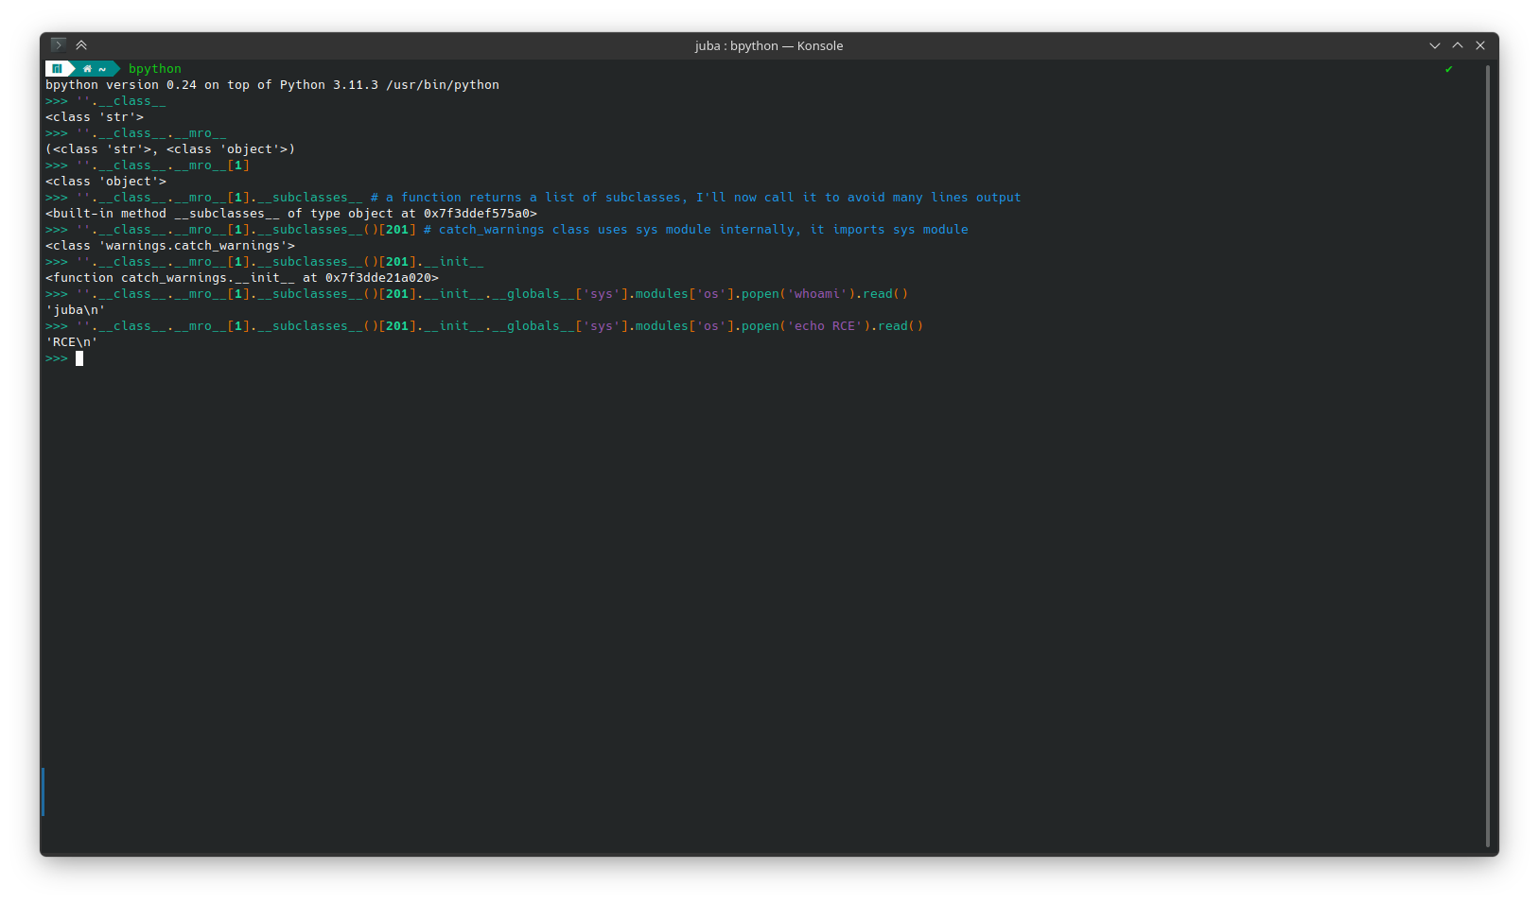Click the 'juba : bpython — Konsole' title

tap(769, 45)
